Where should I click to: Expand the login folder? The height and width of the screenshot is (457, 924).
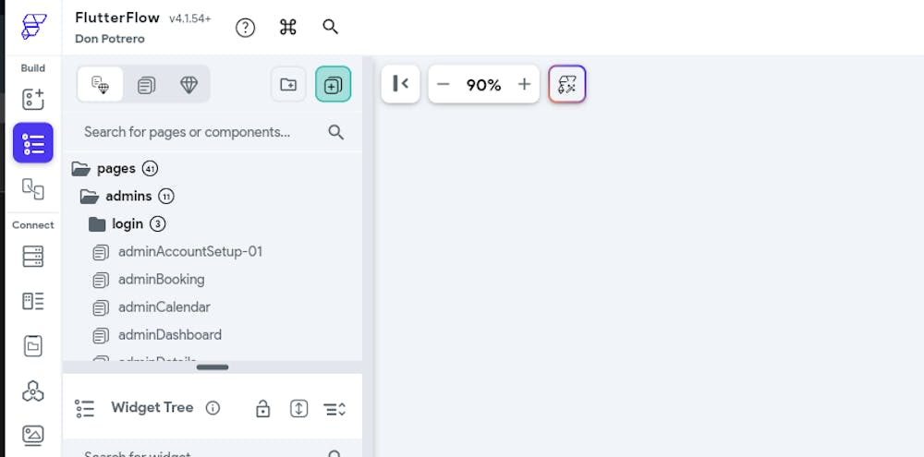(98, 224)
